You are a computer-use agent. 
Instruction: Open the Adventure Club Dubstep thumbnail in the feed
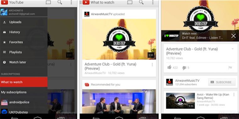click(x=119, y=39)
